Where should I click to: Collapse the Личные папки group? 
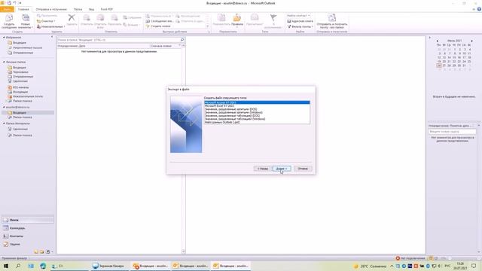tap(4, 62)
